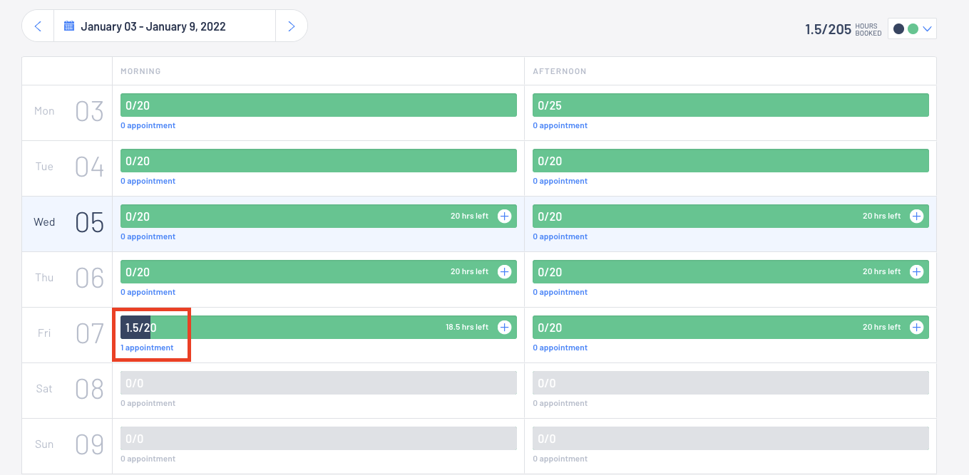Go to previous week with left arrow

(x=39, y=26)
